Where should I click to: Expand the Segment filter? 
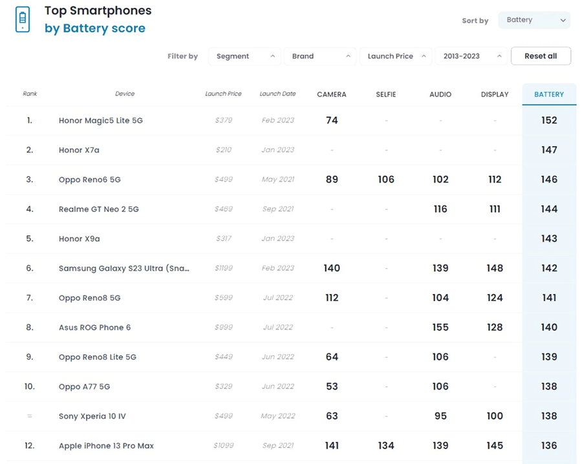pos(244,56)
